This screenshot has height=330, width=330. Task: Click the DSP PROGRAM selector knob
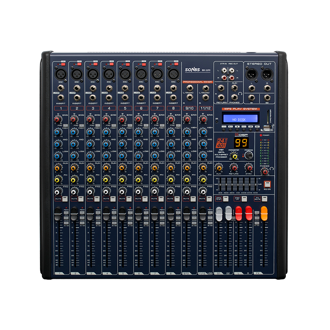(249, 156)
